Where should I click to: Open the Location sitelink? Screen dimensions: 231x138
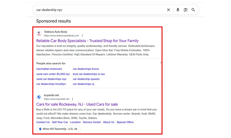point(75,122)
